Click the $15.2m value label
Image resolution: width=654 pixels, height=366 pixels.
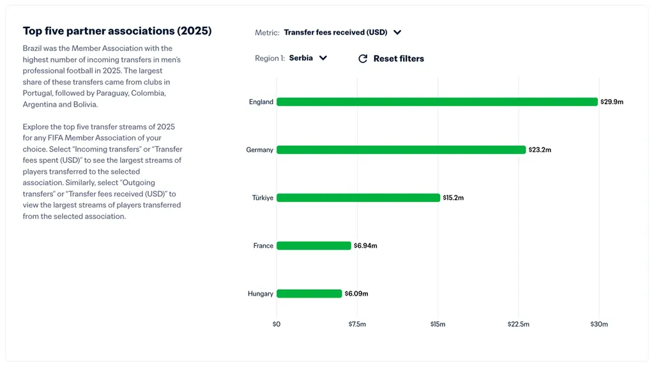[453, 198]
